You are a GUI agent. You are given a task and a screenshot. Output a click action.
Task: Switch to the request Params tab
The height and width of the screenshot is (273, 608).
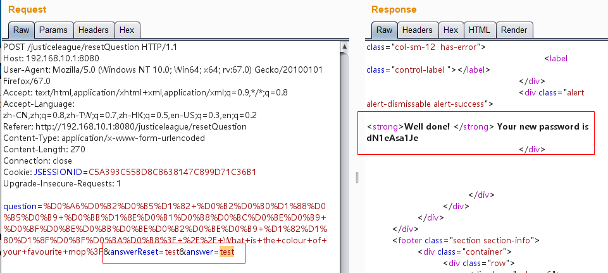[x=53, y=30]
